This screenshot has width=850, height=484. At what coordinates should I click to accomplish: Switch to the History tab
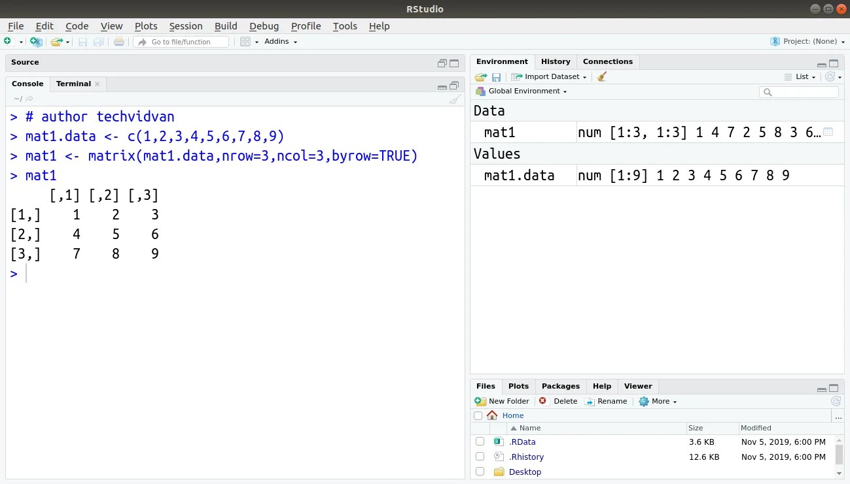tap(556, 61)
